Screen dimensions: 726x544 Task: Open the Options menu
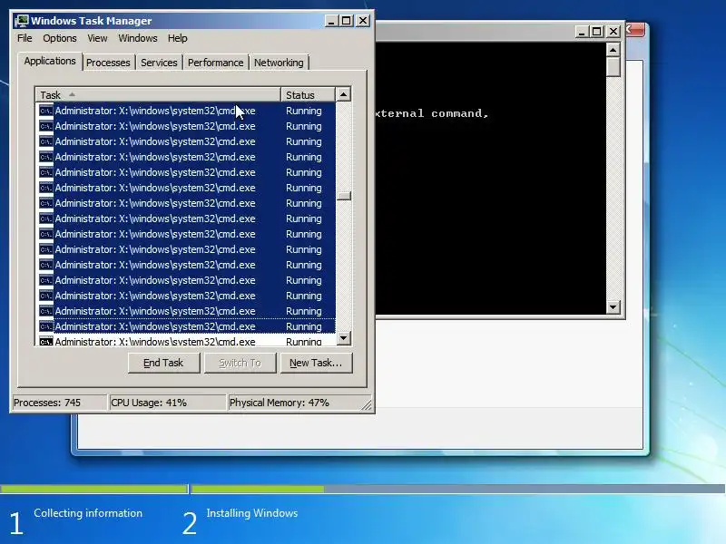(x=60, y=38)
